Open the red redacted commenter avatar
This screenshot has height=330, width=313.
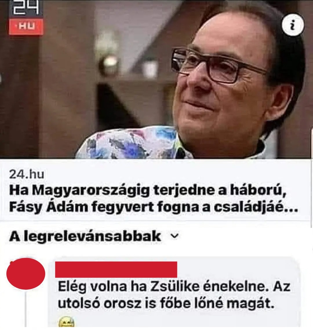click(x=26, y=273)
